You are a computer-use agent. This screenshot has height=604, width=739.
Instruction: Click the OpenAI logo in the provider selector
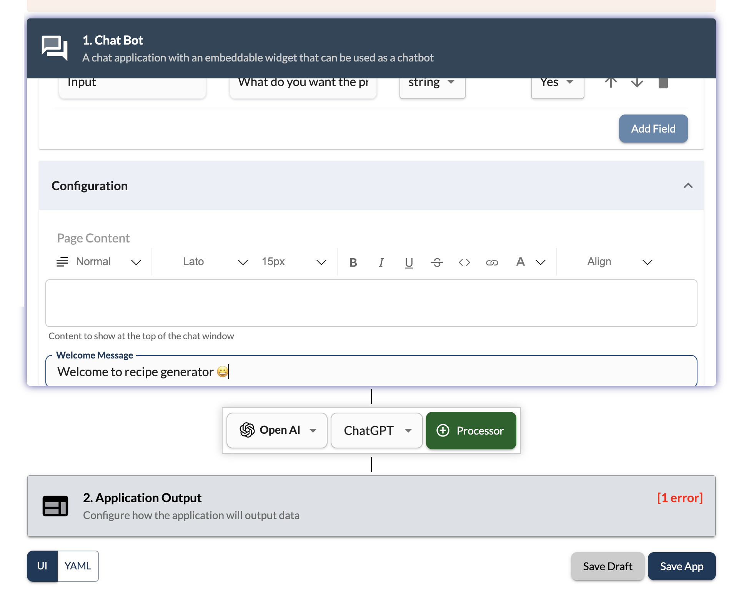click(x=247, y=430)
